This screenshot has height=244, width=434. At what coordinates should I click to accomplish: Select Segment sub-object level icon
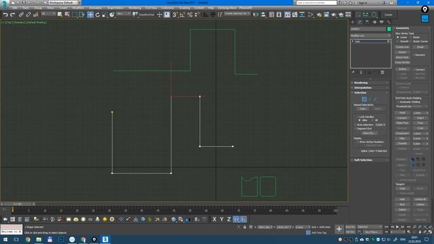370,100
